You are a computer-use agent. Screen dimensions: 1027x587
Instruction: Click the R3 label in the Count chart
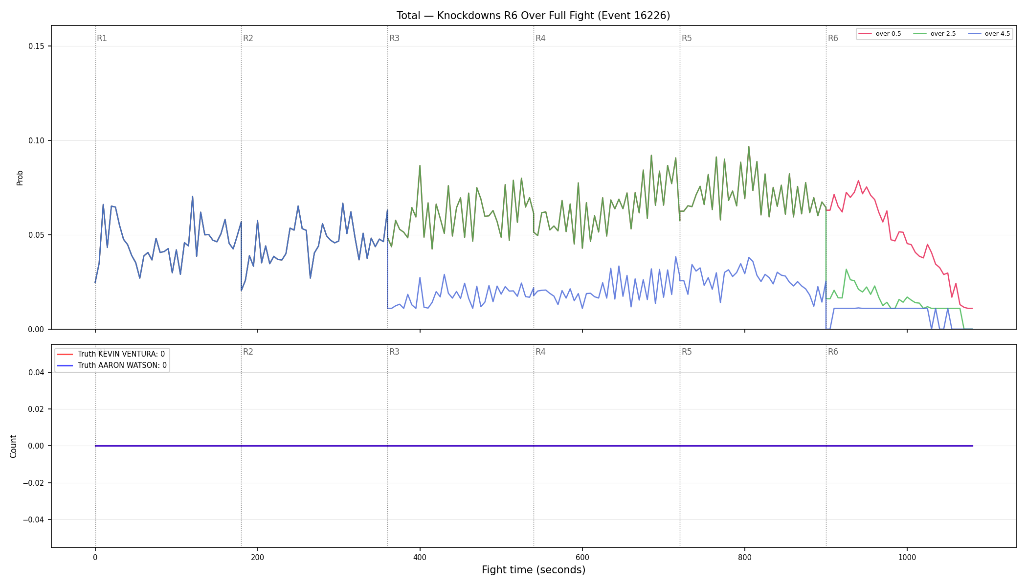[394, 352]
